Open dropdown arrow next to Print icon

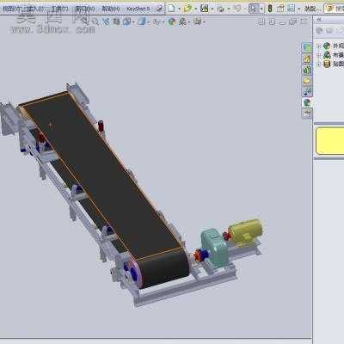tap(229, 9)
